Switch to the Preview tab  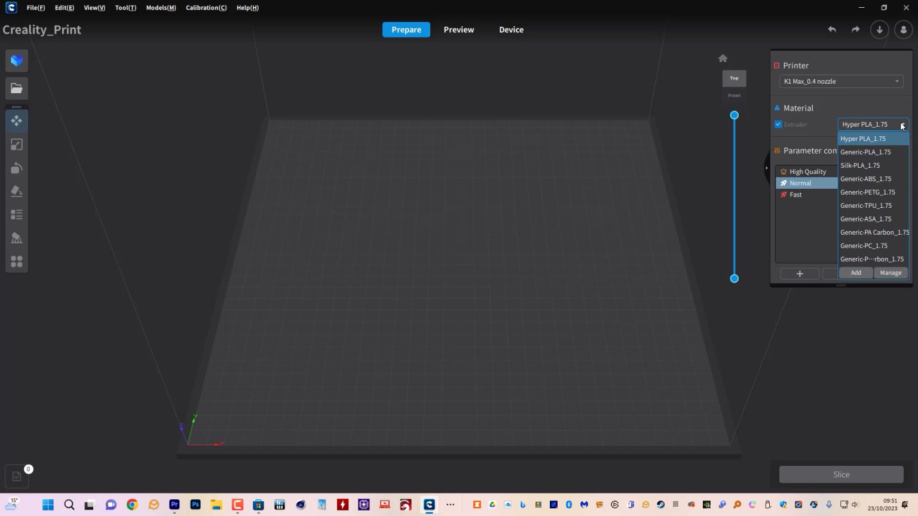(x=458, y=30)
